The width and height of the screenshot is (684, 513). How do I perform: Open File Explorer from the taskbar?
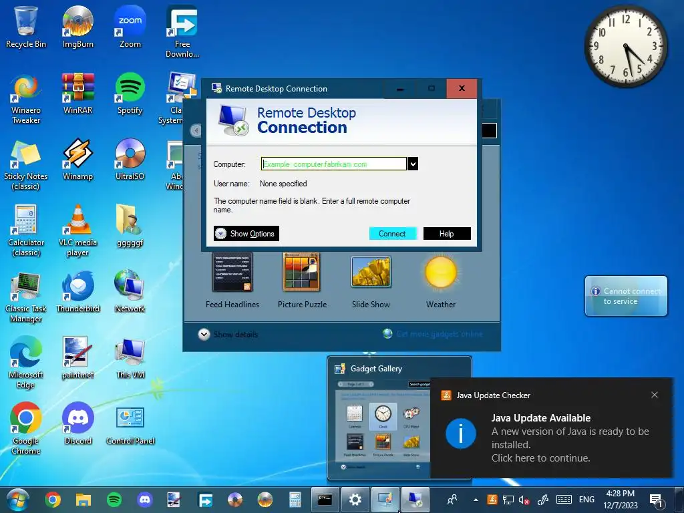(83, 500)
